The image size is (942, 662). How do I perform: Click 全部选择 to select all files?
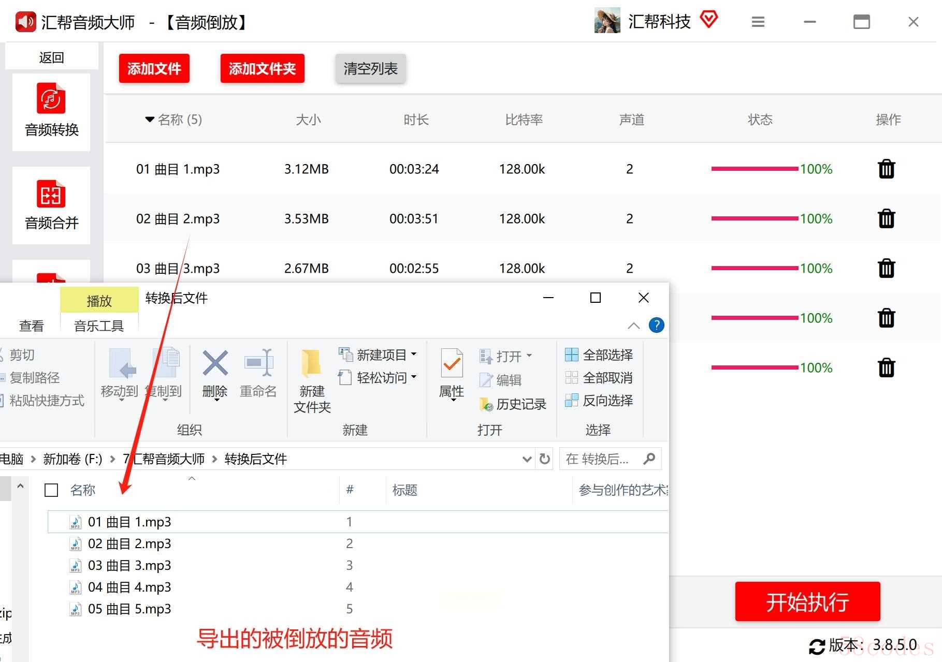(x=599, y=355)
